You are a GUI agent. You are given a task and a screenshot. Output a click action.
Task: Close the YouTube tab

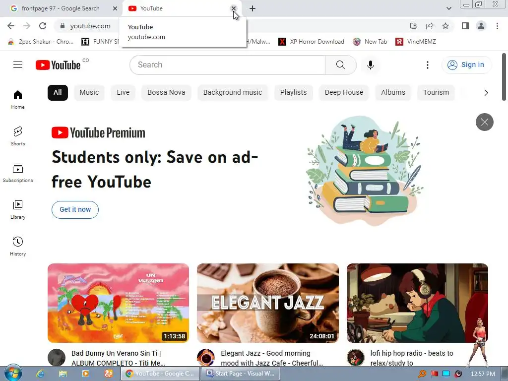(233, 8)
